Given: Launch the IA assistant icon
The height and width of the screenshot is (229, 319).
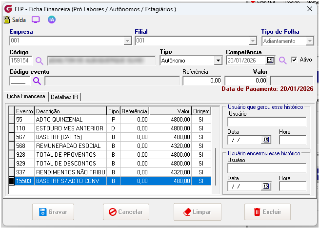Looking at the screenshot, I should point(52,20).
